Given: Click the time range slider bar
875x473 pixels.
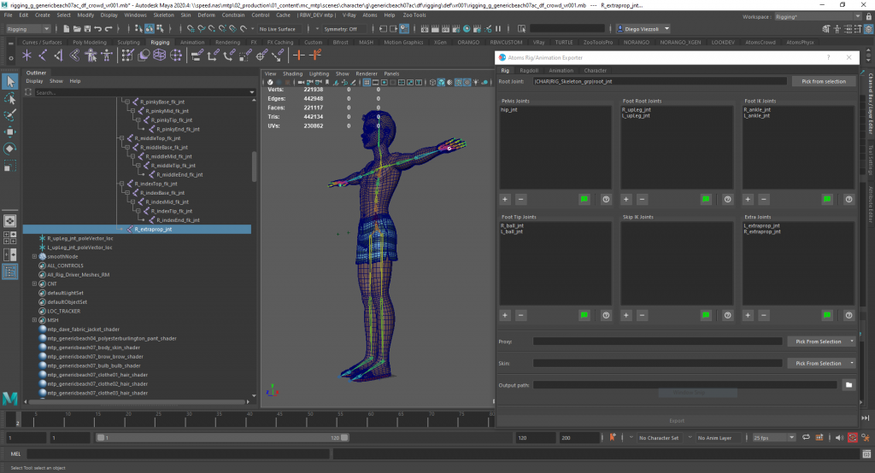Looking at the screenshot, I should pos(222,438).
